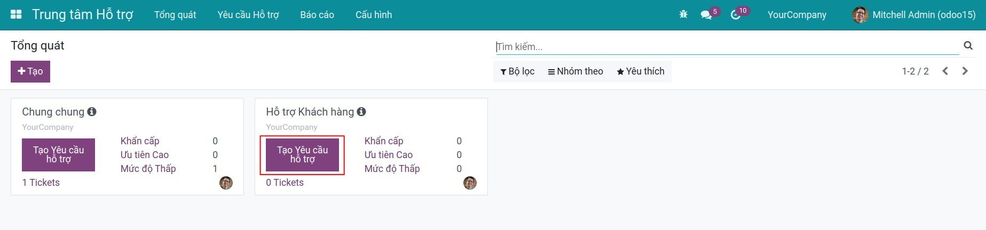The height and width of the screenshot is (230, 986).
Task: Open Mitchell Admin user menu
Action: 914,15
